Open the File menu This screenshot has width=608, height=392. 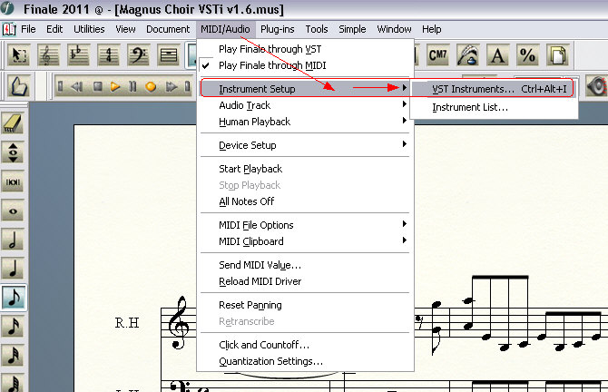(x=28, y=29)
